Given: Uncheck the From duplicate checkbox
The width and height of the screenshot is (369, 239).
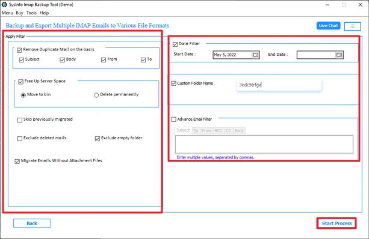Looking at the screenshot, I should 104,60.
